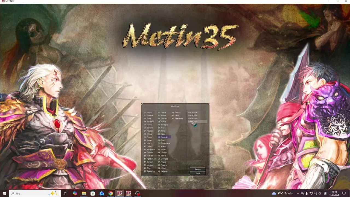Choose server 28. Kaos
This screenshot has width=350, height=197.
[x=161, y=134]
